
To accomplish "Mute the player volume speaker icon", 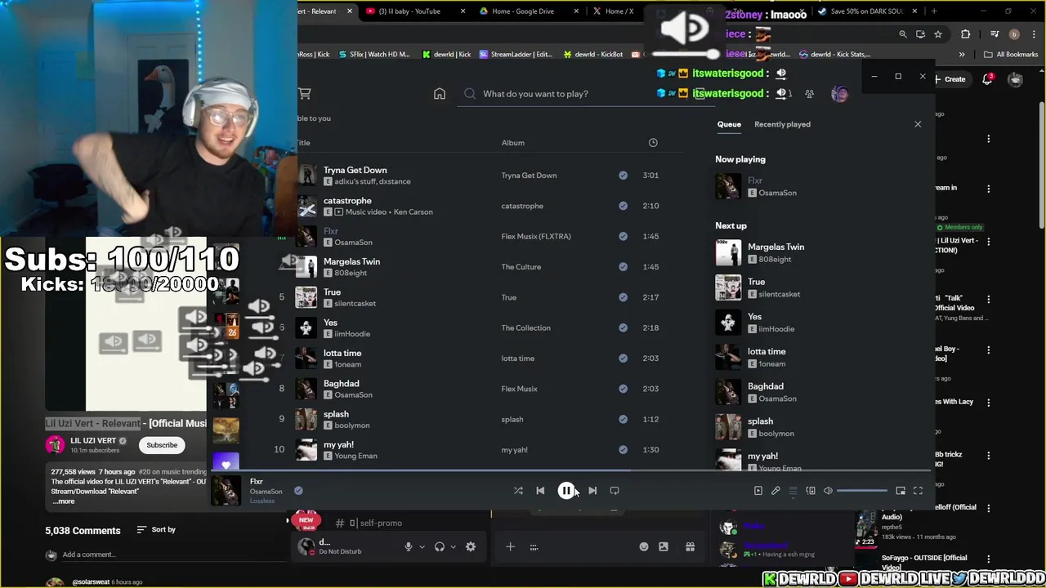I will point(828,491).
